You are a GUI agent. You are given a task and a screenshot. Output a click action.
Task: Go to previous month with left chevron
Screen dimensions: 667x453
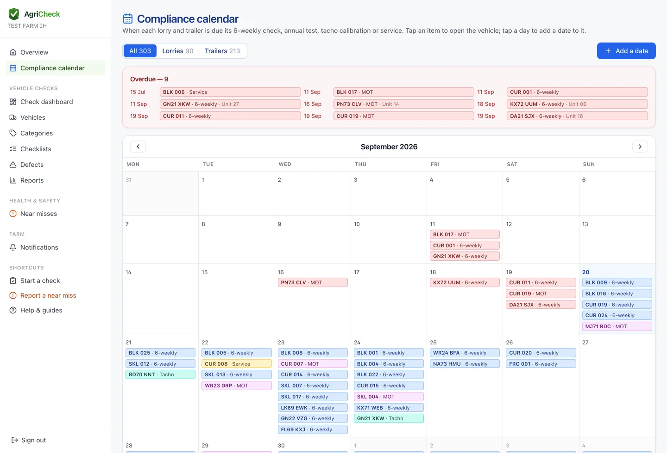(x=138, y=147)
